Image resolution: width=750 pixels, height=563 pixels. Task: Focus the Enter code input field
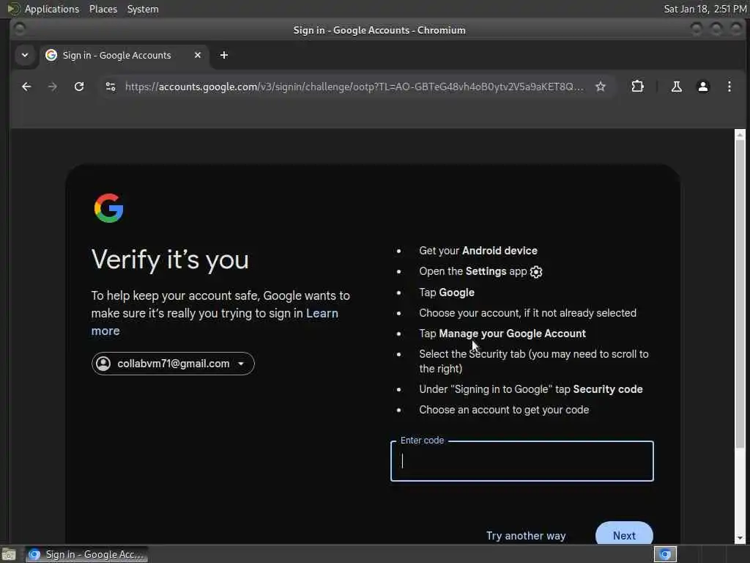521,461
